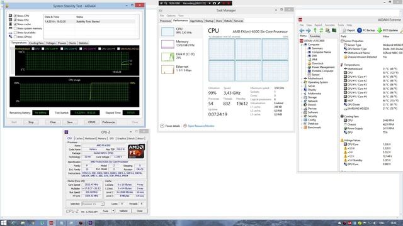Select Computer Name in AIDA64 tree
This screenshot has height=226, width=403.
[321, 52]
